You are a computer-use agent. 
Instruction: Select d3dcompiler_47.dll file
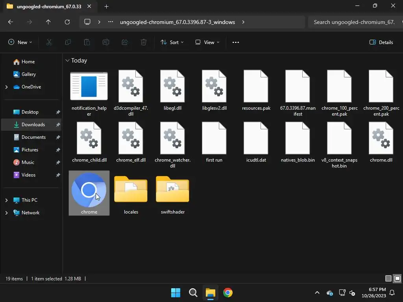point(131,94)
